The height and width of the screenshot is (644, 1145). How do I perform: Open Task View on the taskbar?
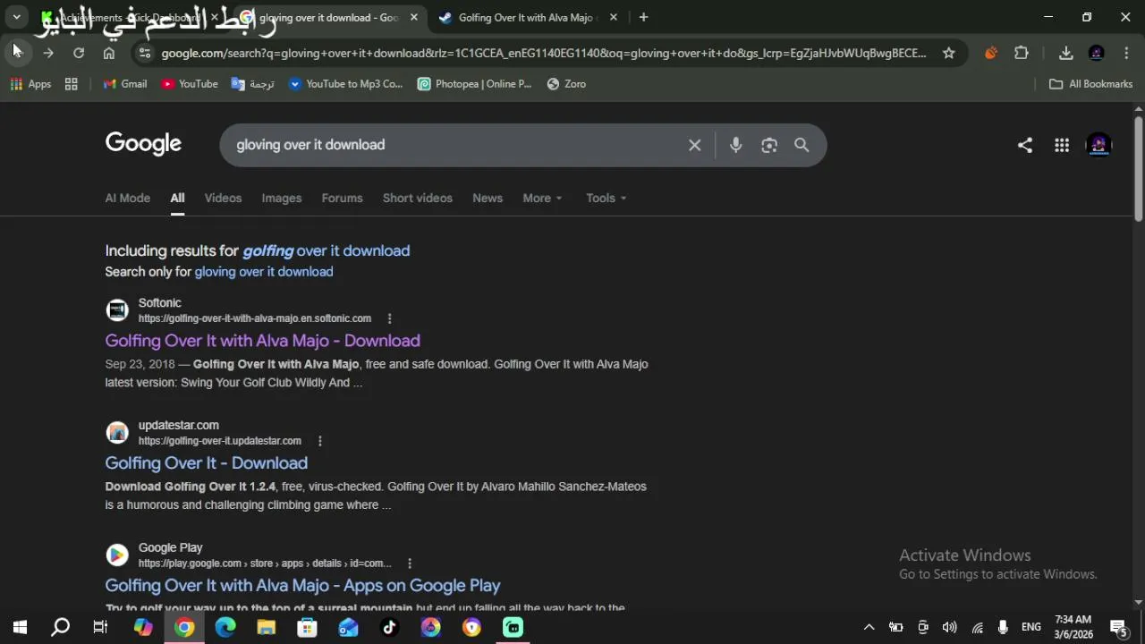100,627
